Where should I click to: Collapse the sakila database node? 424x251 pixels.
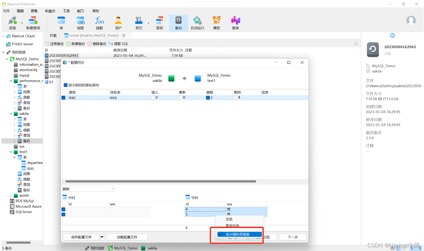coord(11,114)
